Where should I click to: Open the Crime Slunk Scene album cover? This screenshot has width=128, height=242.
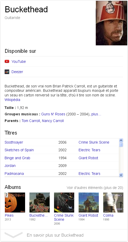64,203
